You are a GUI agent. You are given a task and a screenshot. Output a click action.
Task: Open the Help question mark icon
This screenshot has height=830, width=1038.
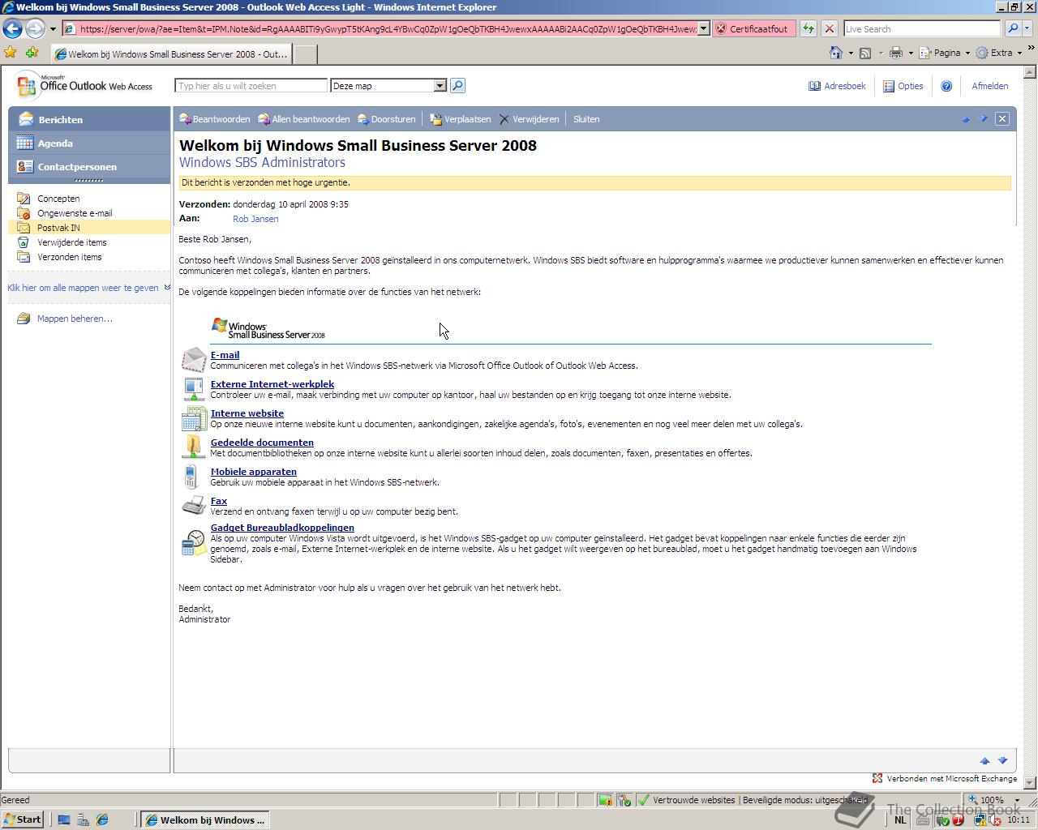pos(946,86)
